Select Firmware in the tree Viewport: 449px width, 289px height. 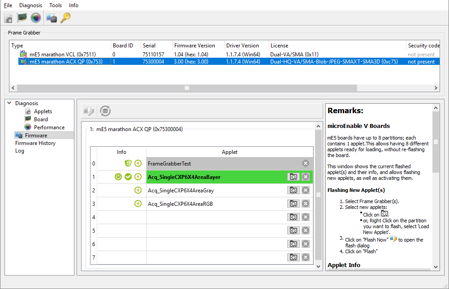click(44, 135)
